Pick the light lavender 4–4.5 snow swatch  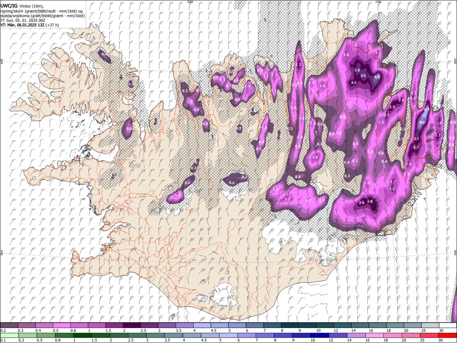pyautogui.click(x=202, y=325)
